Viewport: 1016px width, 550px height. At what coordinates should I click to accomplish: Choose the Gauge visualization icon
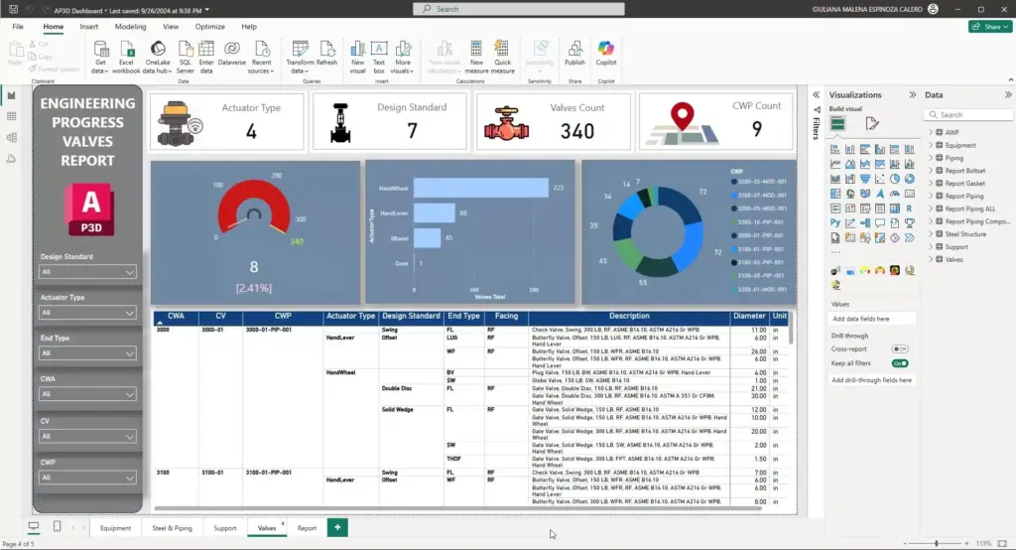(x=895, y=194)
